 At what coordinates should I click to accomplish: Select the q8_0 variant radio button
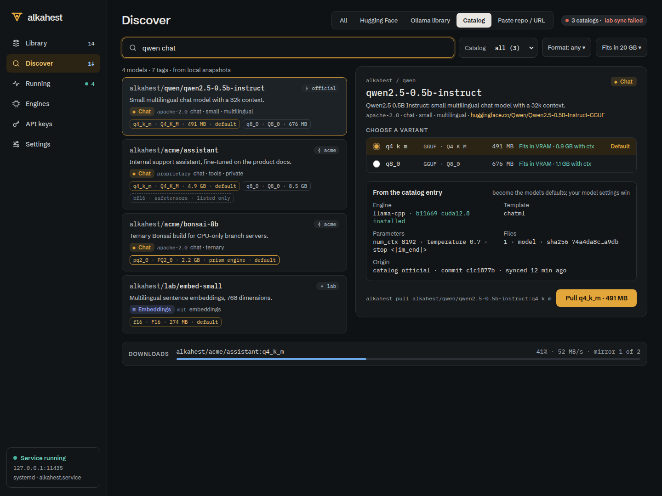click(x=377, y=164)
